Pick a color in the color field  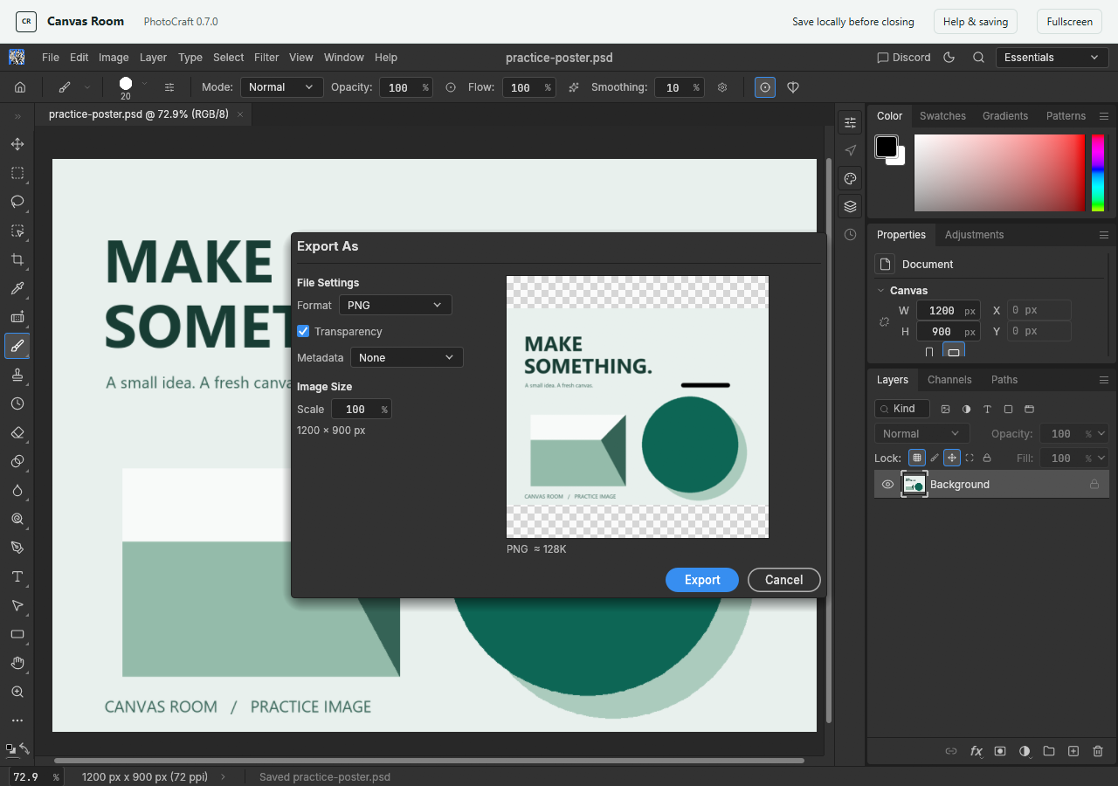tap(999, 173)
